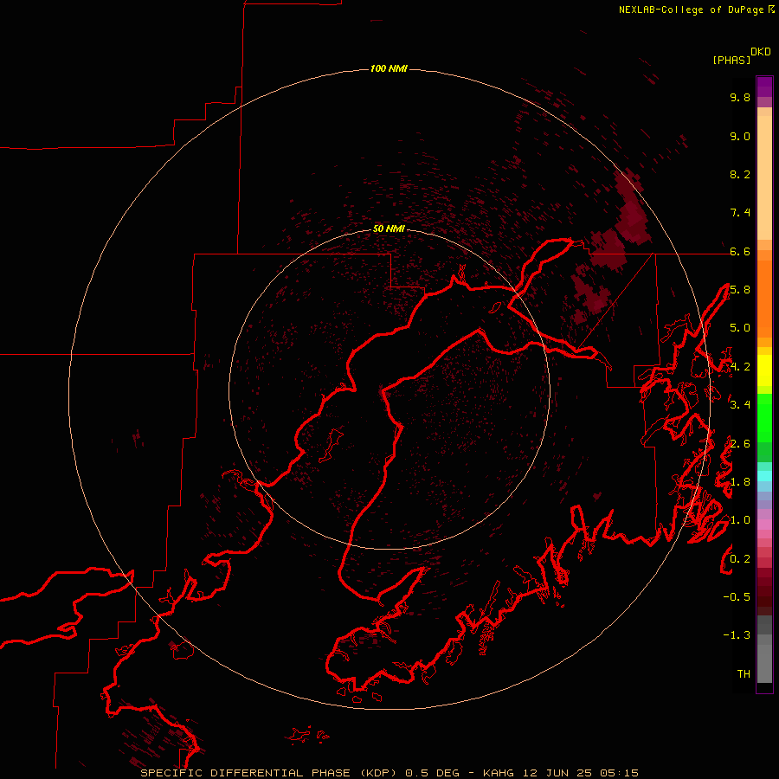Pick the gray color bar segment near TH
Viewport: 779px width, 779px height.
[x=764, y=663]
